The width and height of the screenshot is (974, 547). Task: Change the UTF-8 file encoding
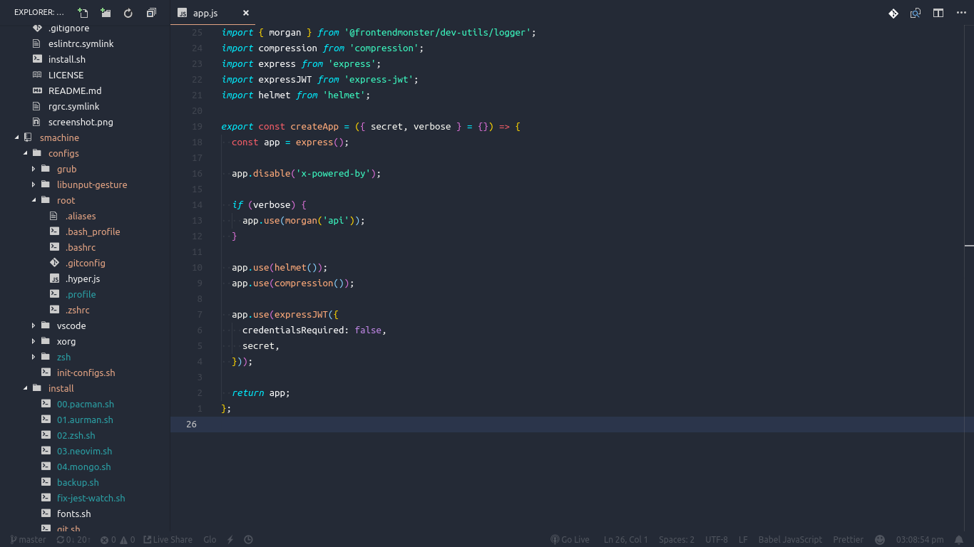pyautogui.click(x=717, y=540)
